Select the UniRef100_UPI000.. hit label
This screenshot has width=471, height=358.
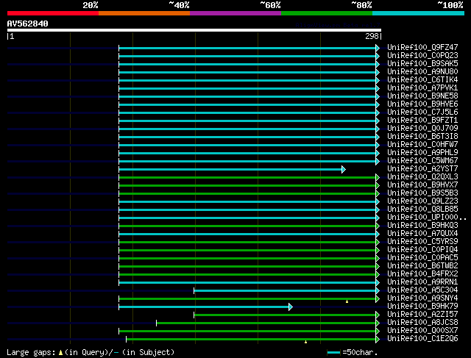[x=425, y=218]
